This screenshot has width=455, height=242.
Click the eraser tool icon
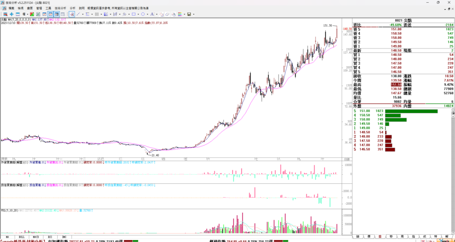(x=168, y=14)
